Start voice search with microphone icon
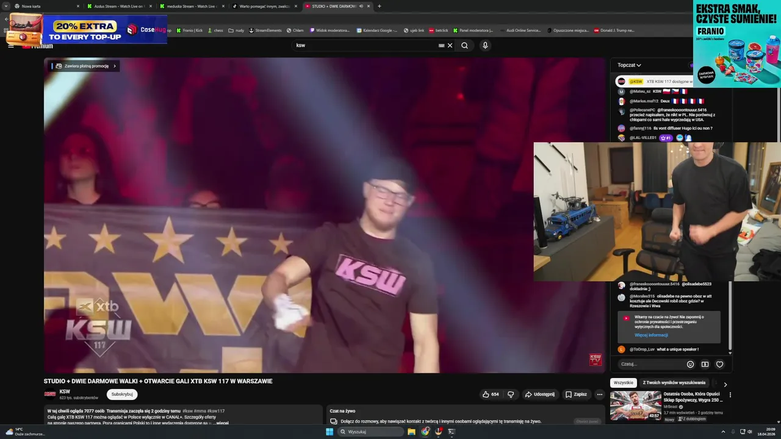Screen dimensions: 781x439 tap(485, 45)
